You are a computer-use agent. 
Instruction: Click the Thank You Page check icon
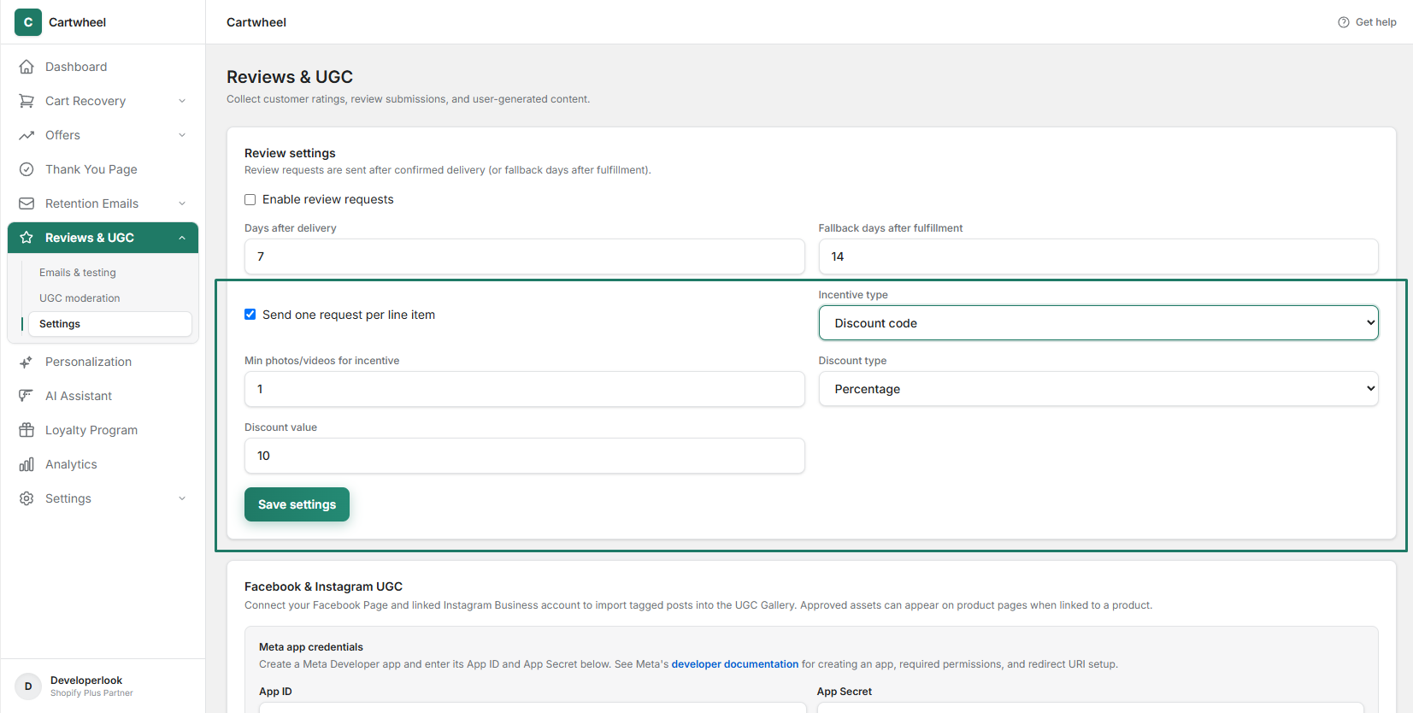coord(26,169)
